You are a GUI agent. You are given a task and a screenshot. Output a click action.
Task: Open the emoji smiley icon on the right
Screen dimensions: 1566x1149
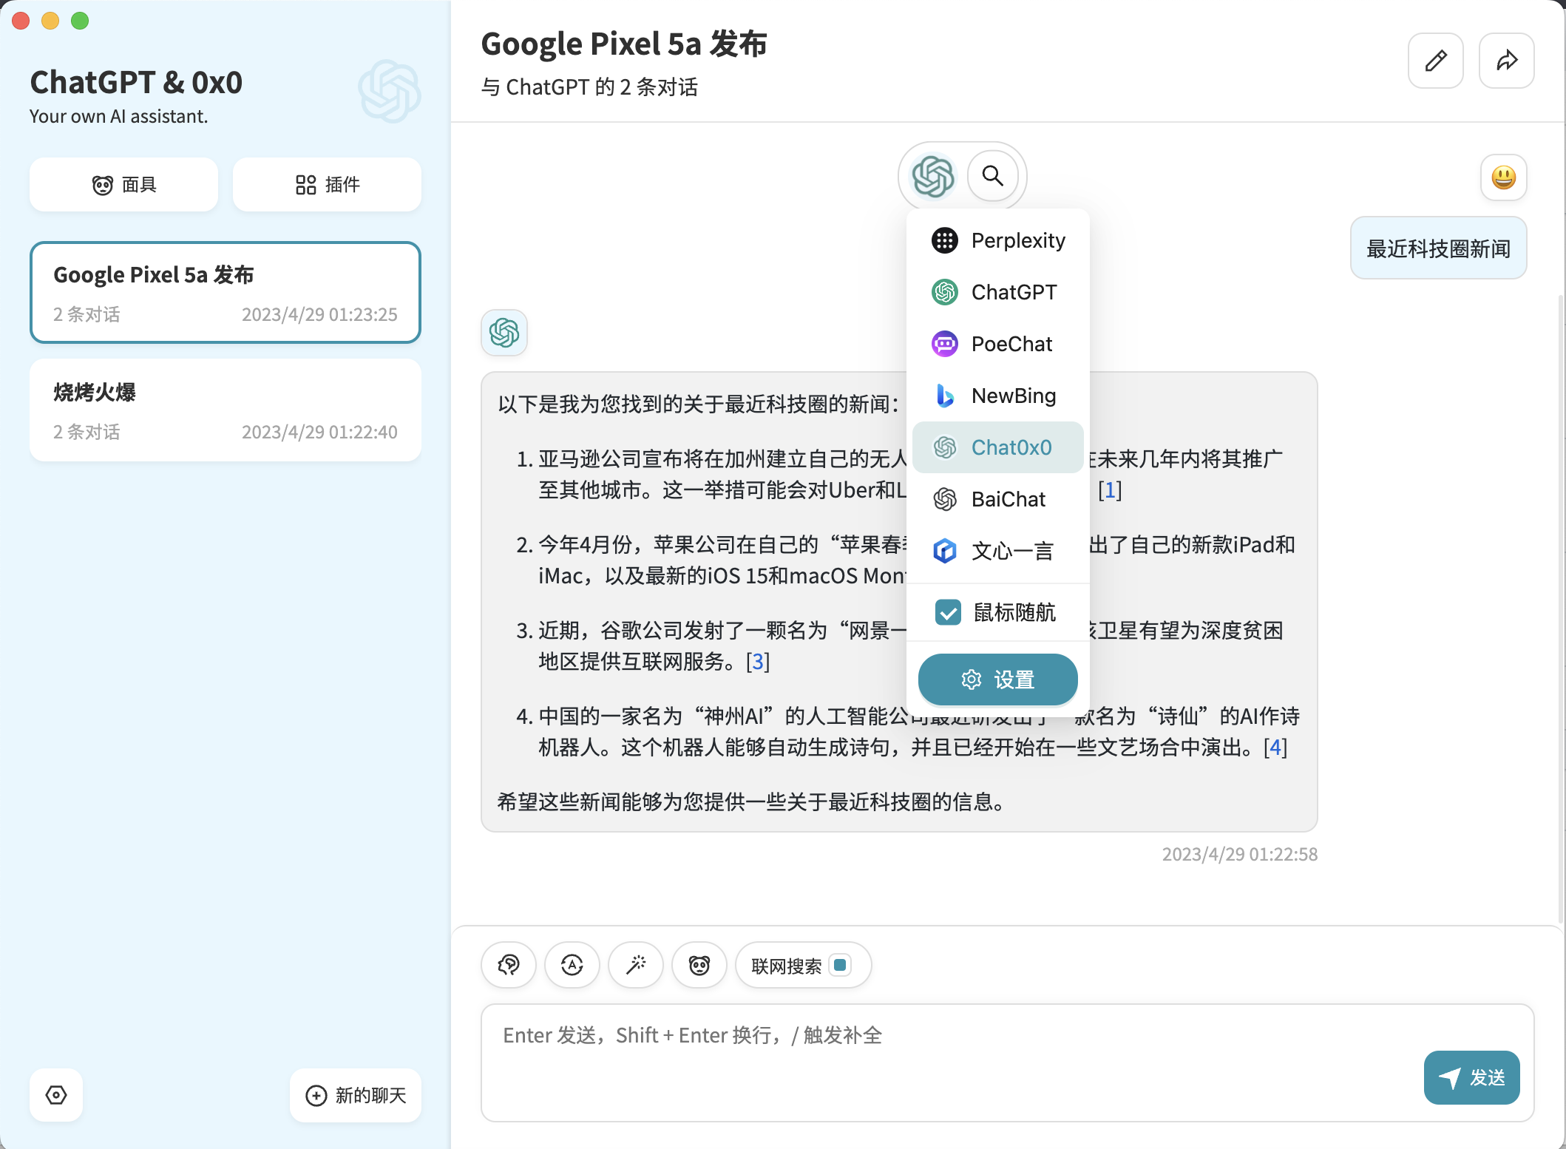coord(1504,177)
